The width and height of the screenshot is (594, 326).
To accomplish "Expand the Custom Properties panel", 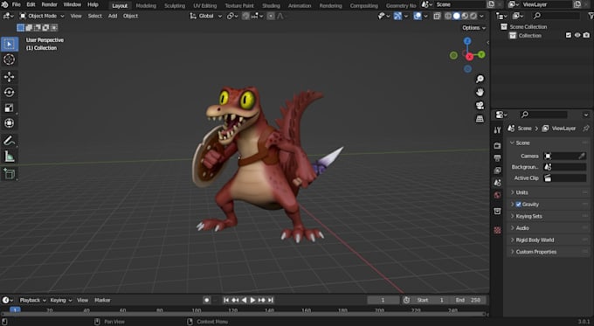I will click(x=548, y=252).
